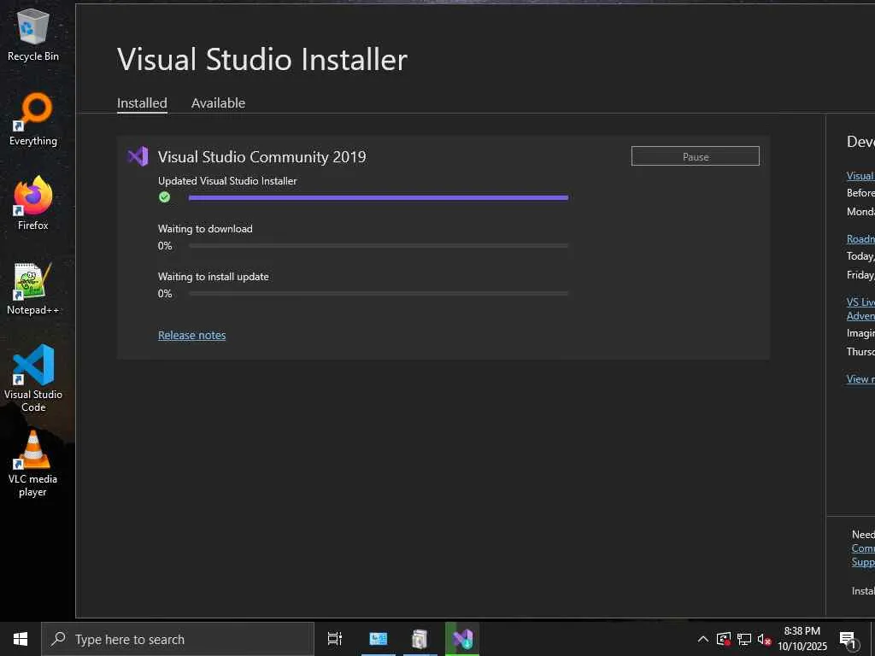Image resolution: width=875 pixels, height=656 pixels.
Task: Click the Visual Studio Installer title heading
Action: pyautogui.click(x=262, y=59)
